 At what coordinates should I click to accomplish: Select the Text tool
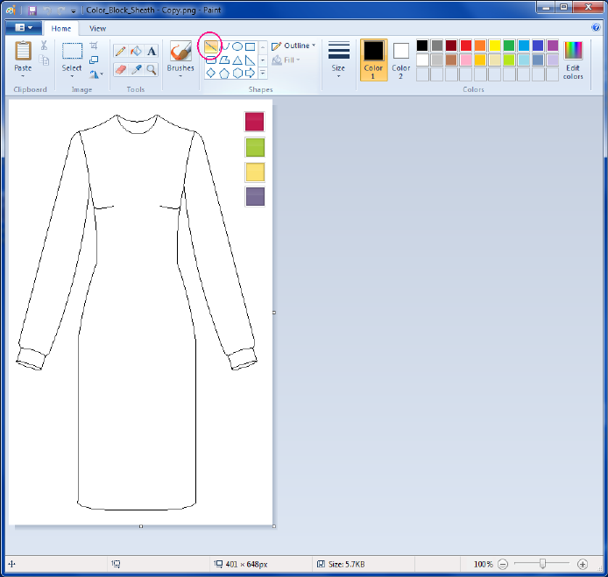(x=152, y=51)
